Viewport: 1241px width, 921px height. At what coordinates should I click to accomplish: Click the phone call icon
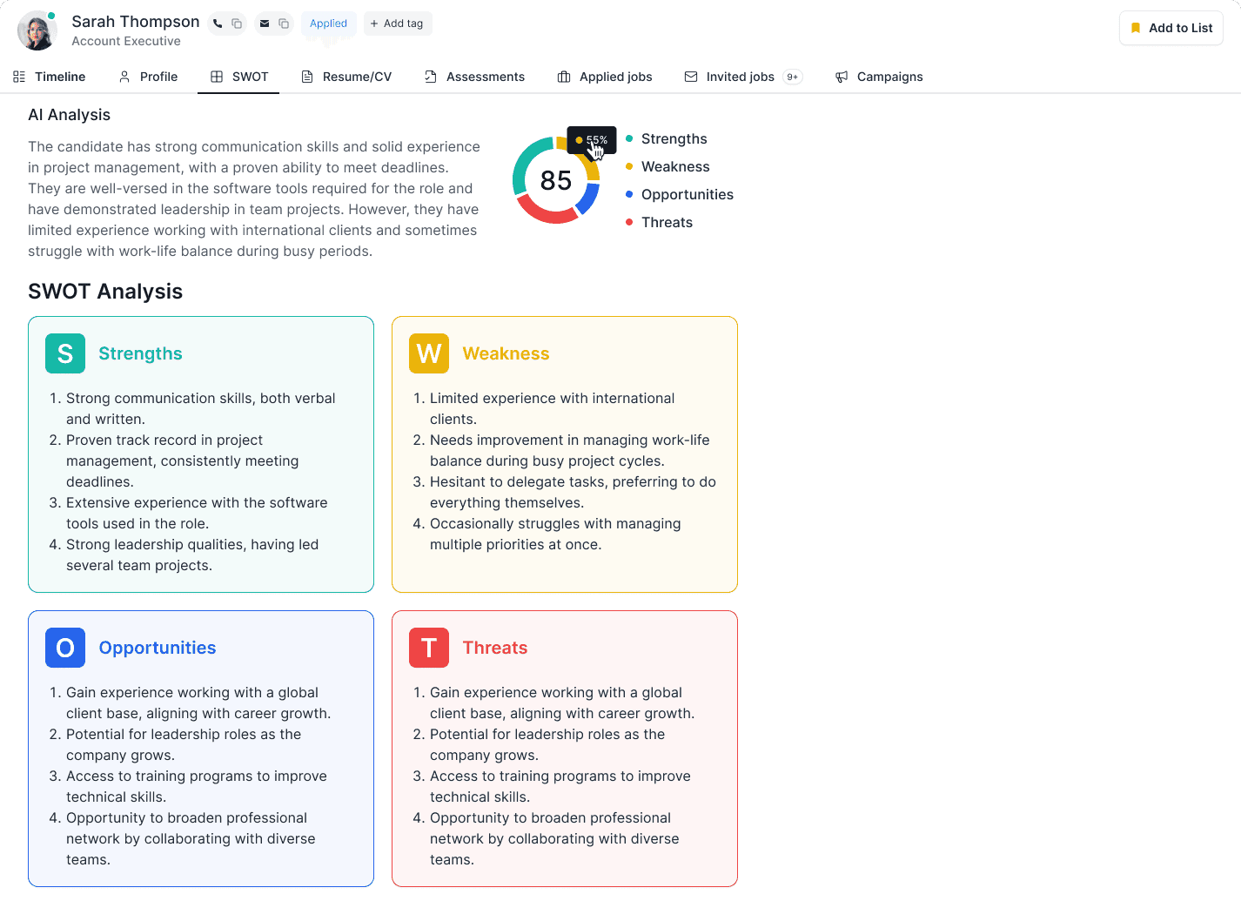218,24
